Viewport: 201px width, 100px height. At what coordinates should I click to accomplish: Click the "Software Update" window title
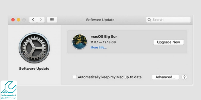[100, 19]
